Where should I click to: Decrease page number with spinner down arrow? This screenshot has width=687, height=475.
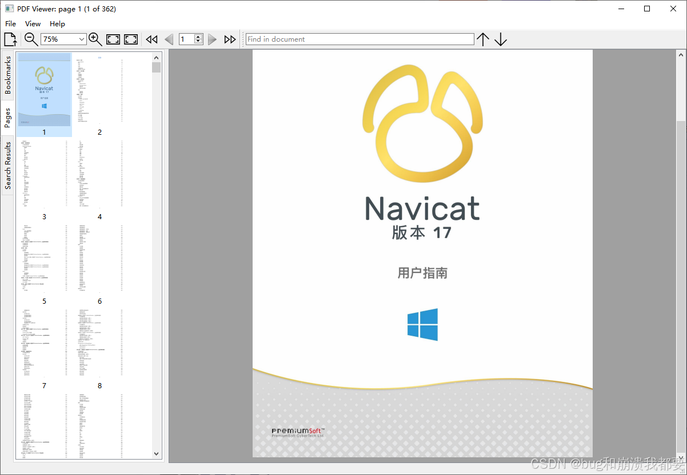tap(198, 42)
